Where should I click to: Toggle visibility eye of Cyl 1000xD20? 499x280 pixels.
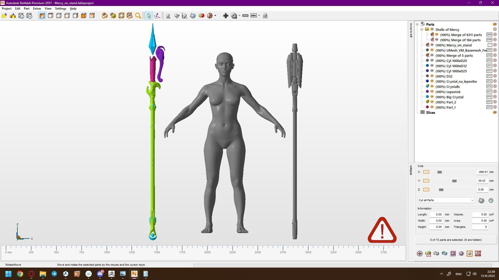click(432, 60)
